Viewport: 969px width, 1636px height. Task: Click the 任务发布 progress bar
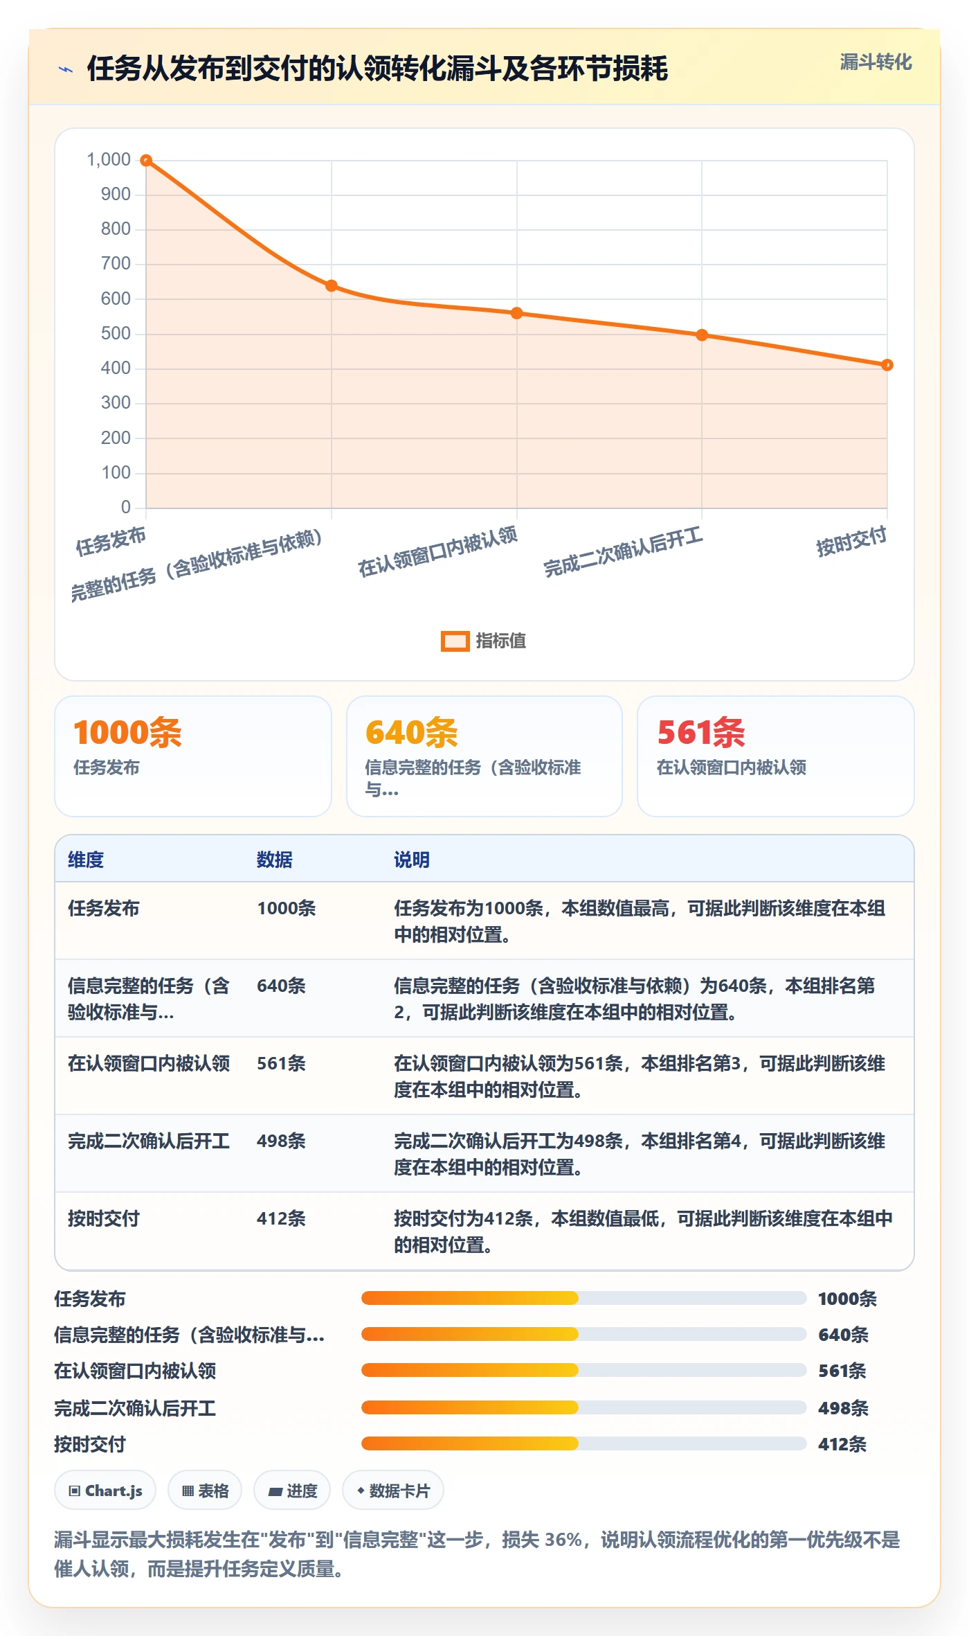click(x=583, y=1298)
